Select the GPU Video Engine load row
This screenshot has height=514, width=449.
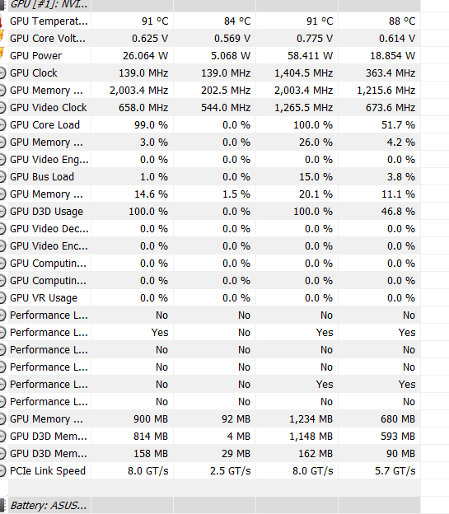click(x=210, y=159)
